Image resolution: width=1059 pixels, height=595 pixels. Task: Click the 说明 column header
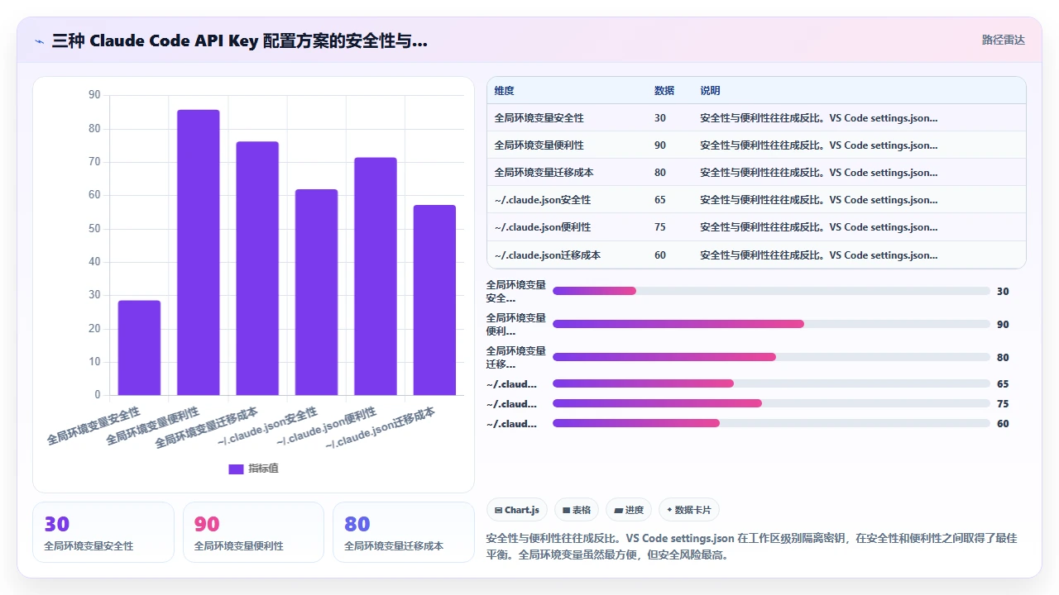(x=710, y=91)
